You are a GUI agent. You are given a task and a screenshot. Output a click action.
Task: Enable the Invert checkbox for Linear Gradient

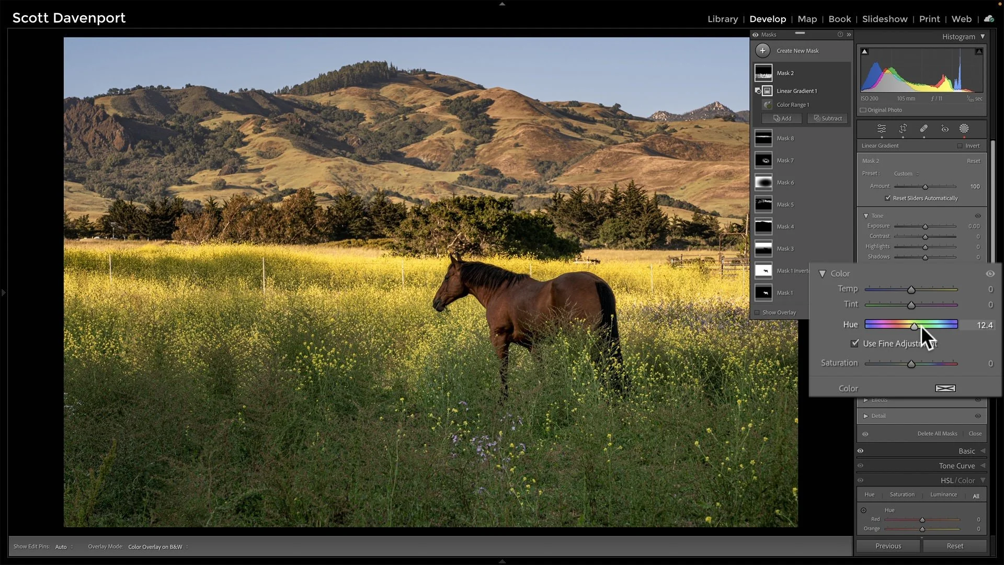[x=960, y=145]
